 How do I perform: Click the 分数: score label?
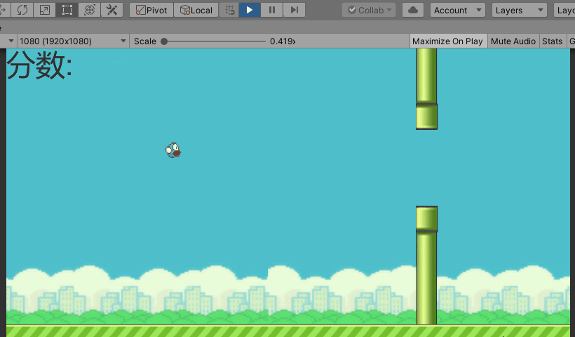[x=39, y=65]
